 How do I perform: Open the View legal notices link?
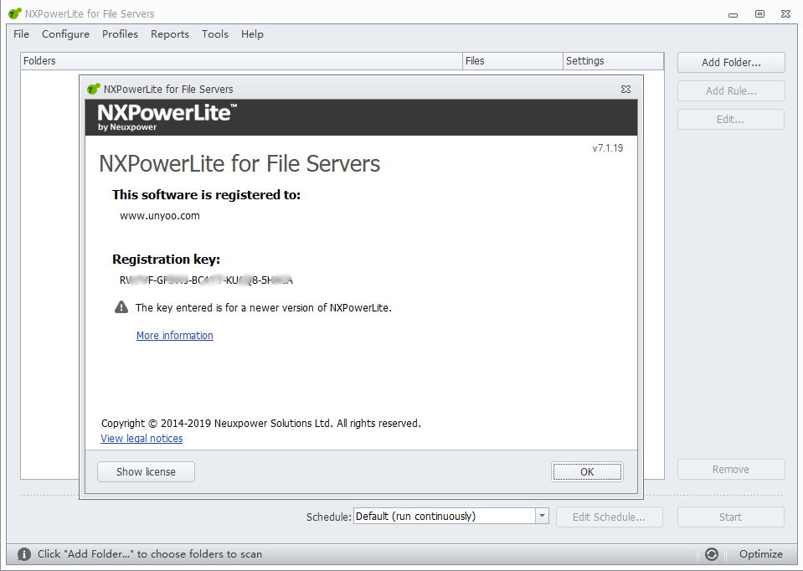[142, 439]
